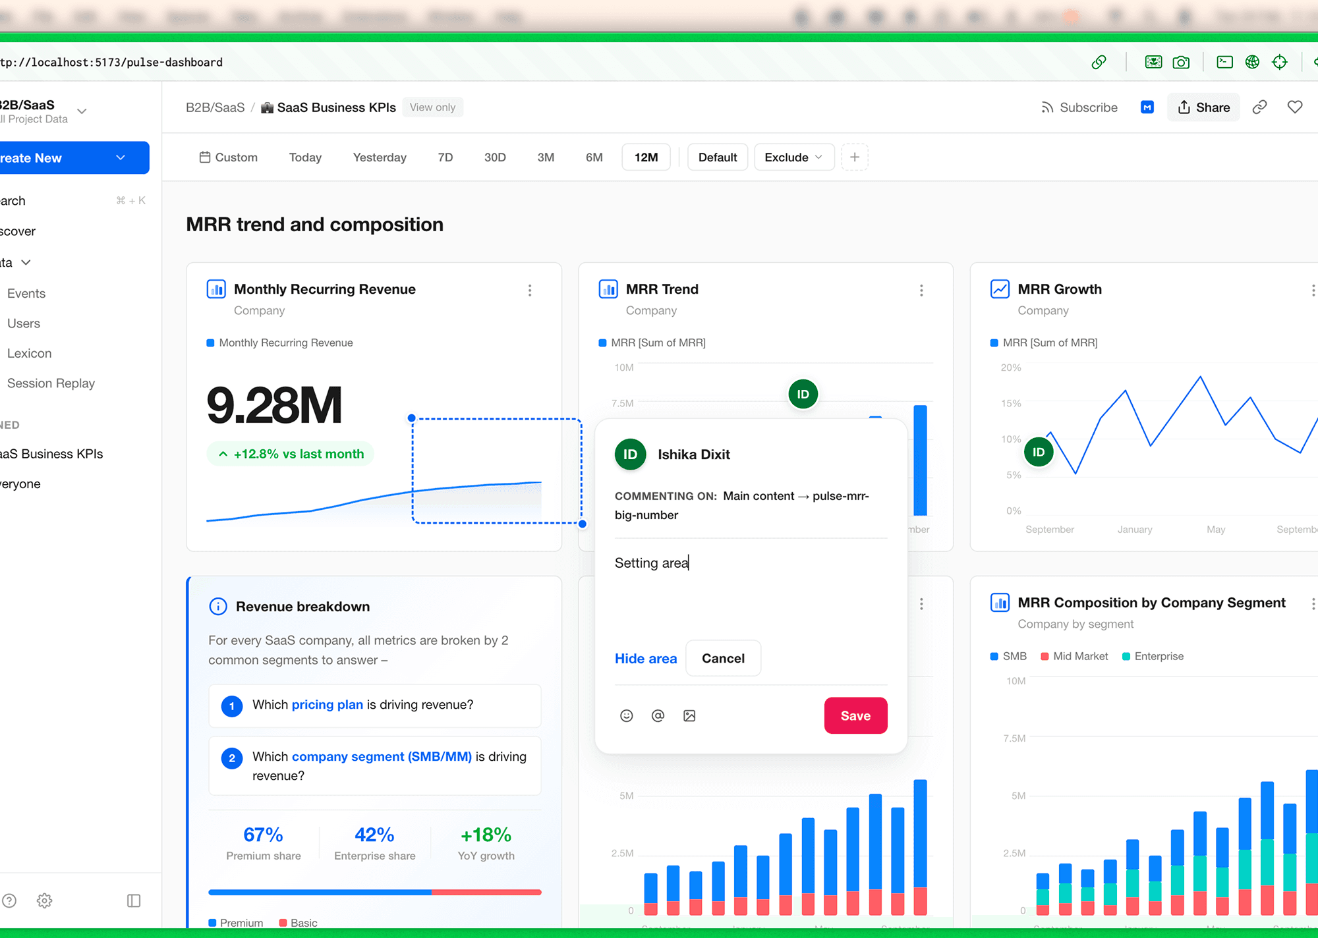Click the emoji icon in comment box
Image resolution: width=1318 pixels, height=938 pixels.
(626, 716)
